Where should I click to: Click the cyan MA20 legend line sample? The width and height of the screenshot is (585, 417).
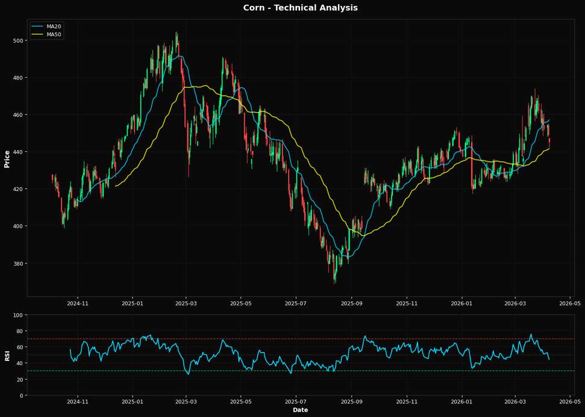pos(36,27)
